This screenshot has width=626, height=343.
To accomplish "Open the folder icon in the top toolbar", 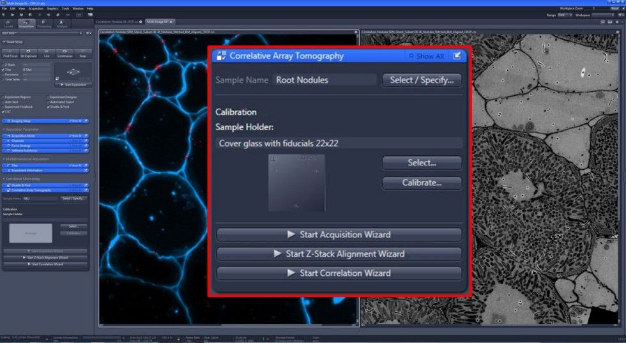I will [12, 15].
